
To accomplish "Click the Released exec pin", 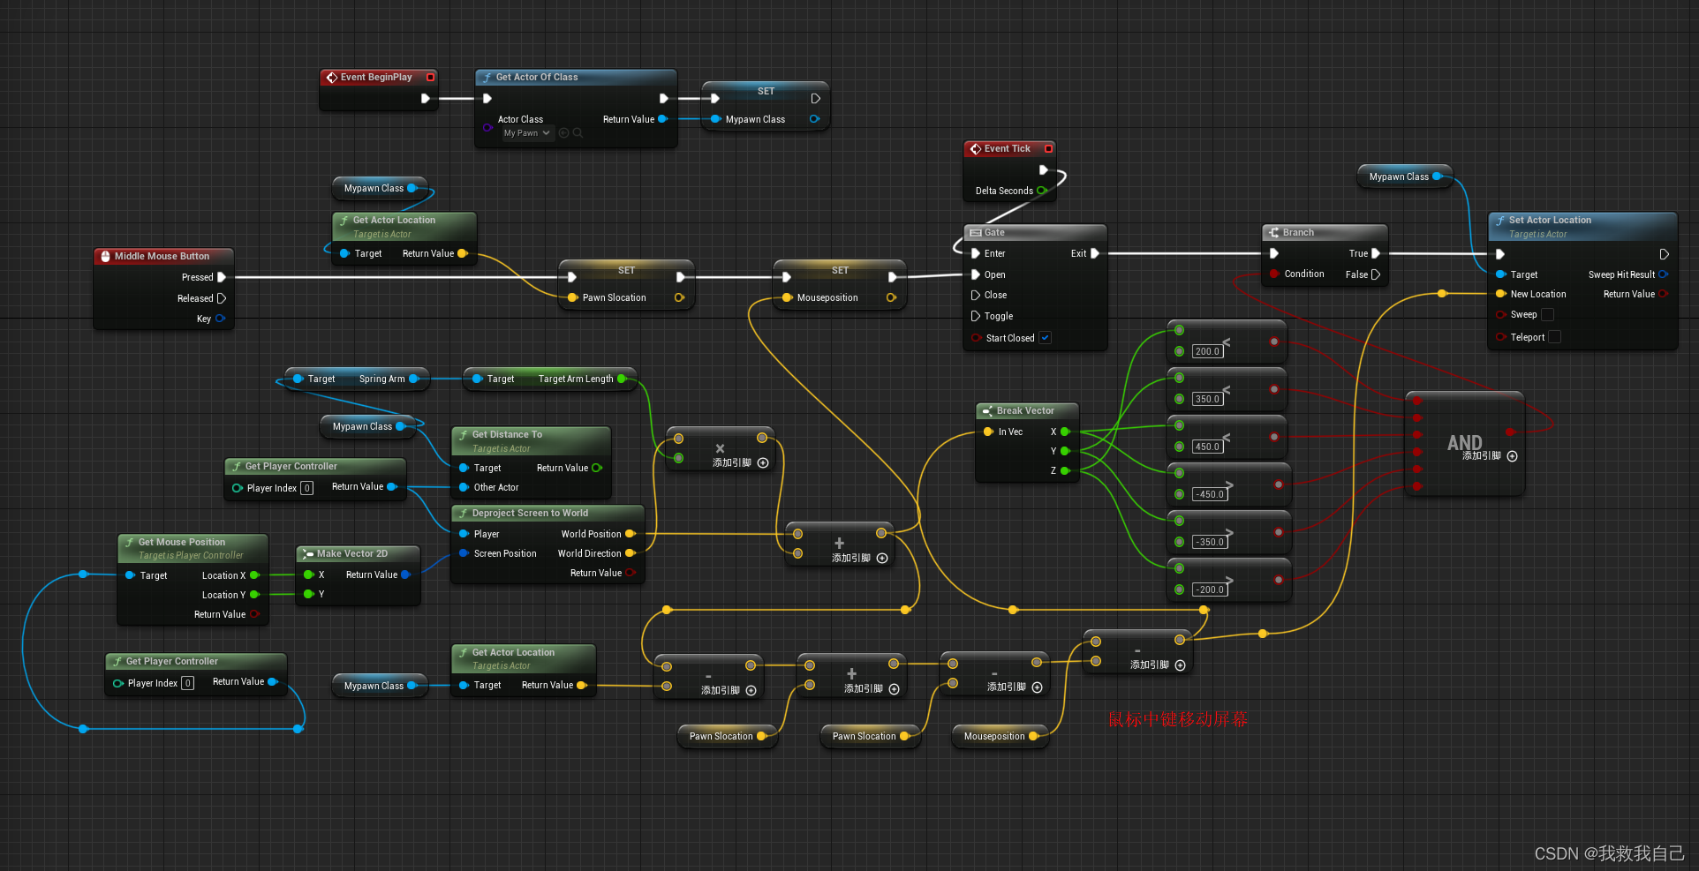I will click(222, 298).
